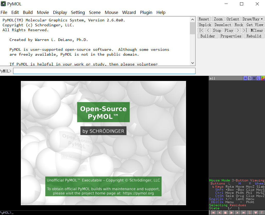Viewport: 265px width, 215px height.
Task: Go to previous frame with the < button
Action: (208, 30)
